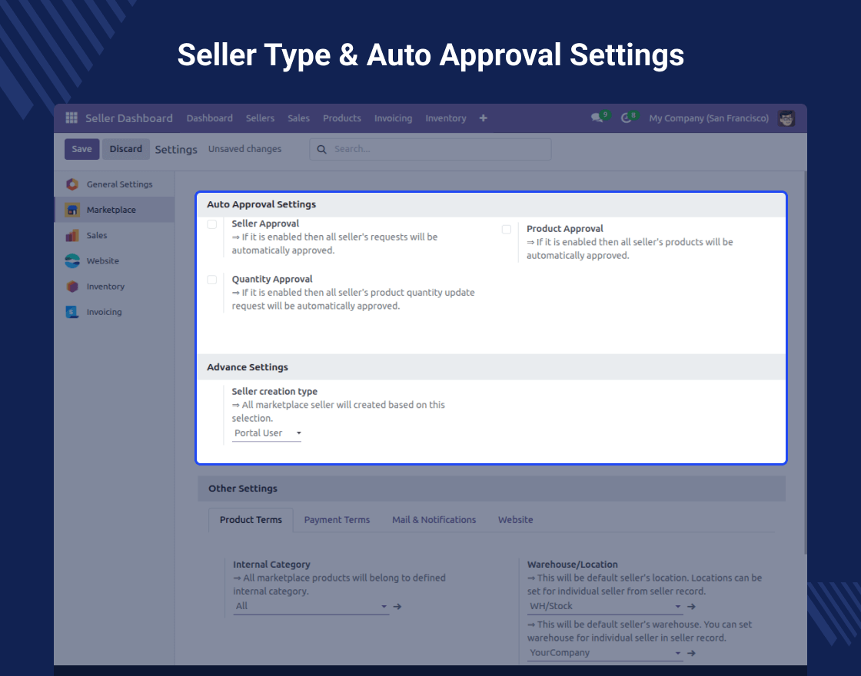Screen dimensions: 861x676
Task: Click the Save button
Action: coord(81,149)
